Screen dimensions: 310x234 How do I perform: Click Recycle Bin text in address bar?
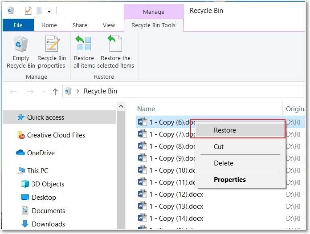tap(100, 91)
